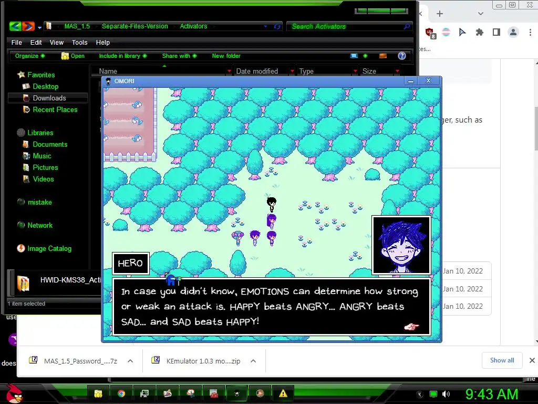Go forward in Explorer window
538x404 pixels.
(28, 26)
